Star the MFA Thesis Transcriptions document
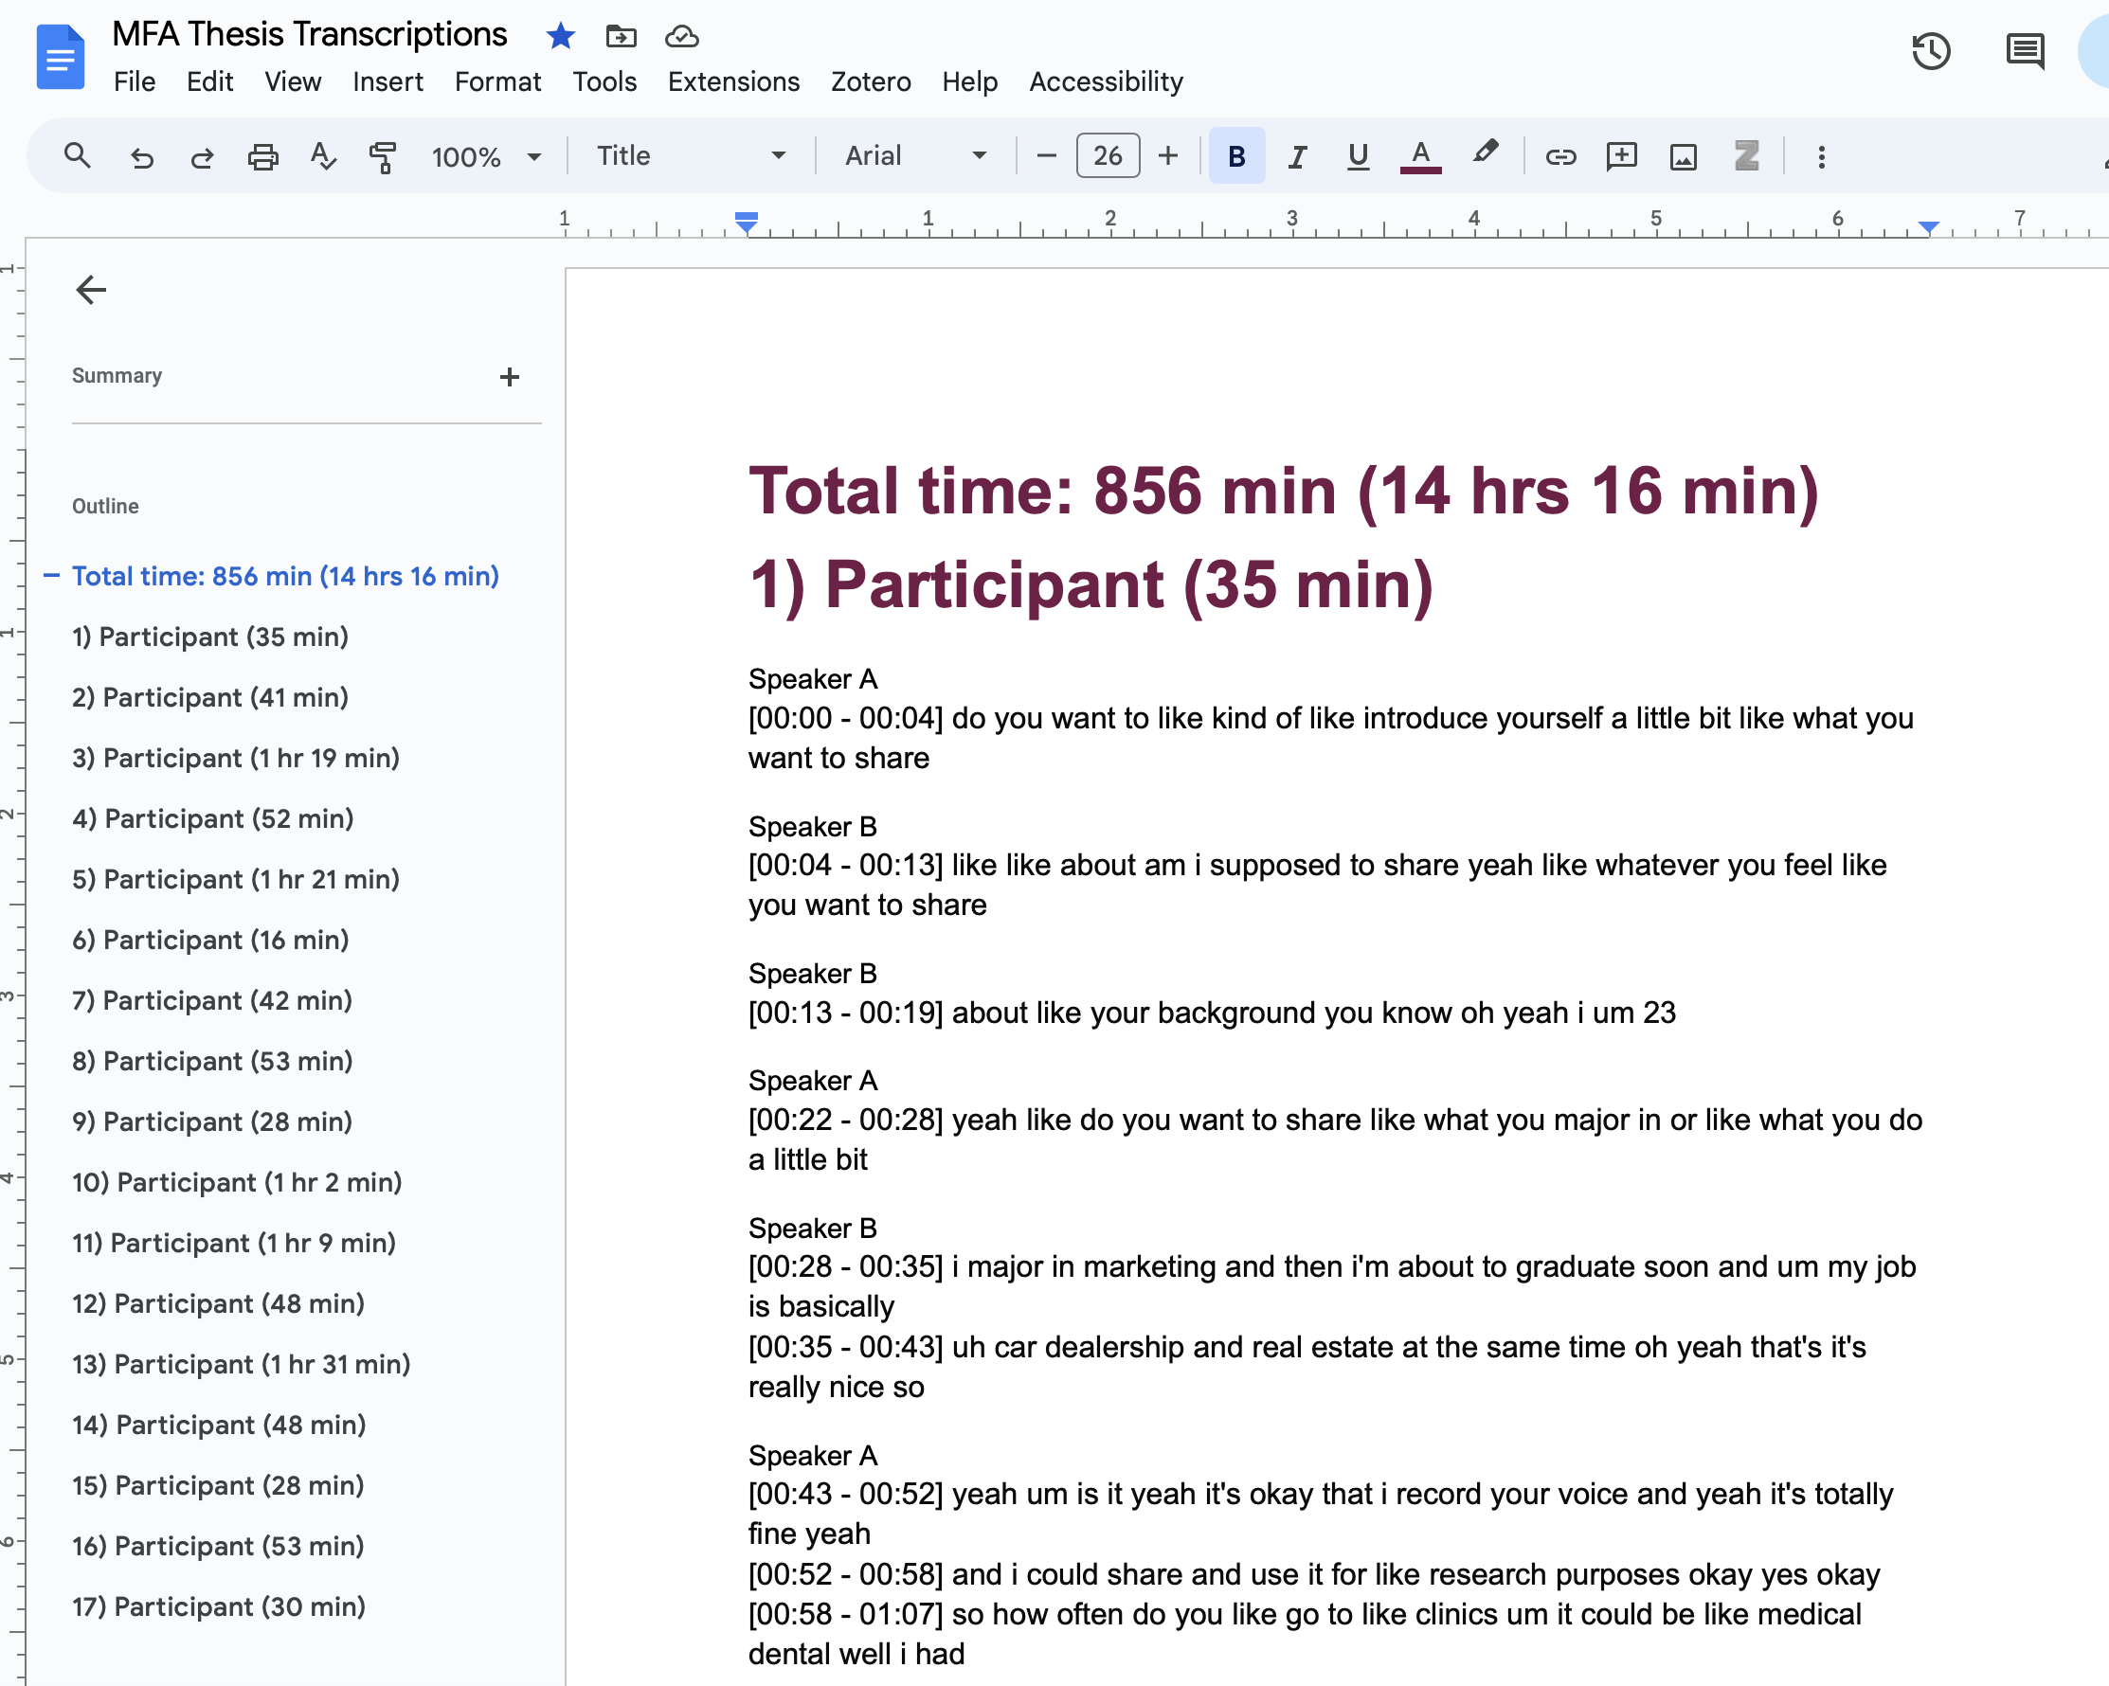The height and width of the screenshot is (1686, 2109). point(561,36)
